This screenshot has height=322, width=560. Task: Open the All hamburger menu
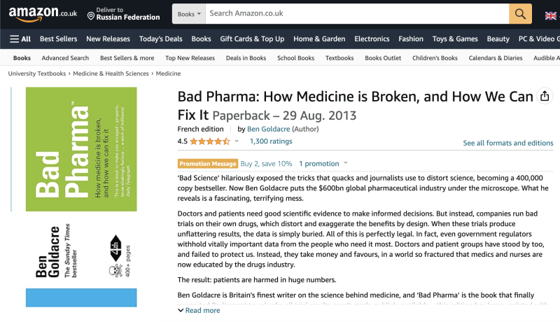tap(20, 39)
